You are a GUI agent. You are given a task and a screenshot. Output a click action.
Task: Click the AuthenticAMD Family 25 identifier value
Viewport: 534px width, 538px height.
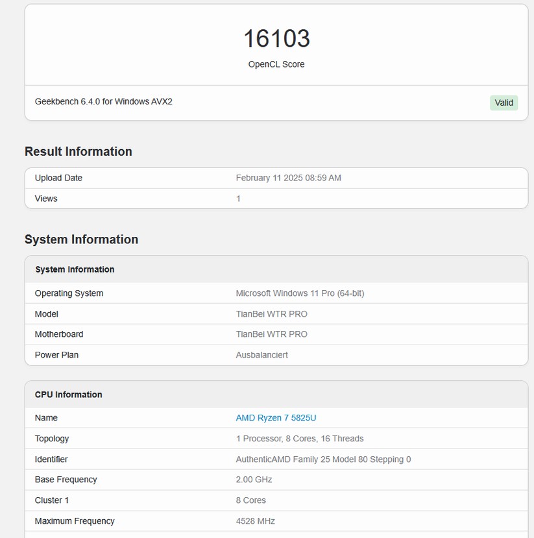(x=323, y=459)
